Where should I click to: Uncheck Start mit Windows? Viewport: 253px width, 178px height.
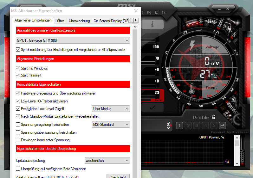pyautogui.click(x=18, y=68)
